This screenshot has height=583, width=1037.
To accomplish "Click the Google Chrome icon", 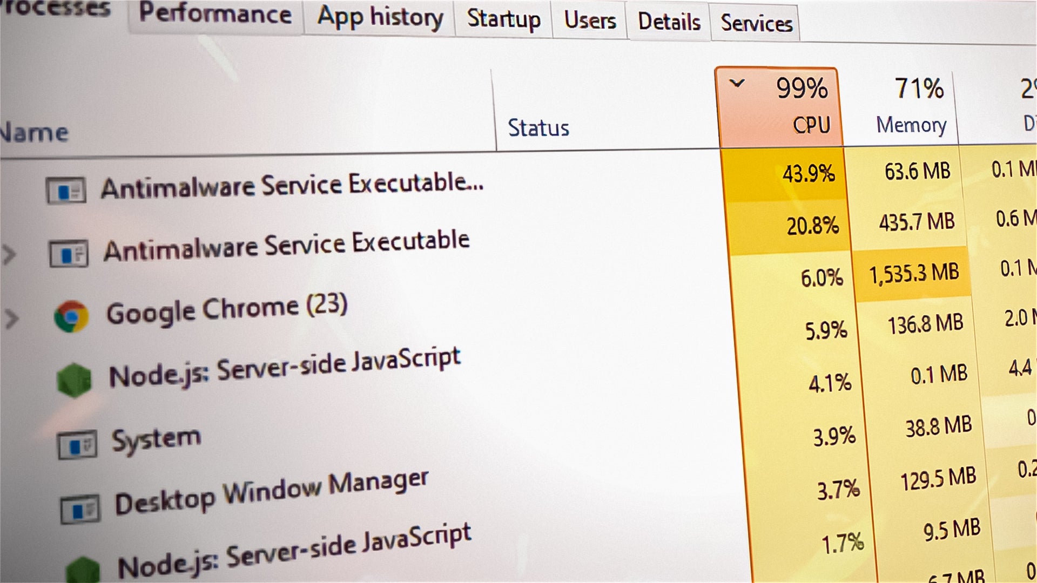I will click(71, 316).
